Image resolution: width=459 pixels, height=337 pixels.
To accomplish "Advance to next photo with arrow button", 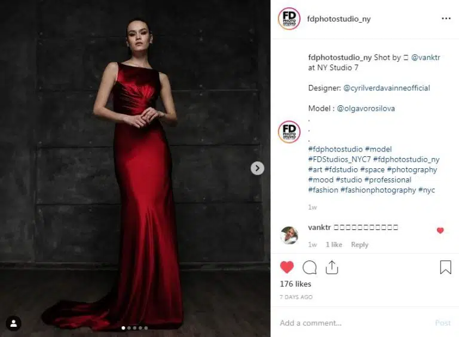I will [258, 168].
